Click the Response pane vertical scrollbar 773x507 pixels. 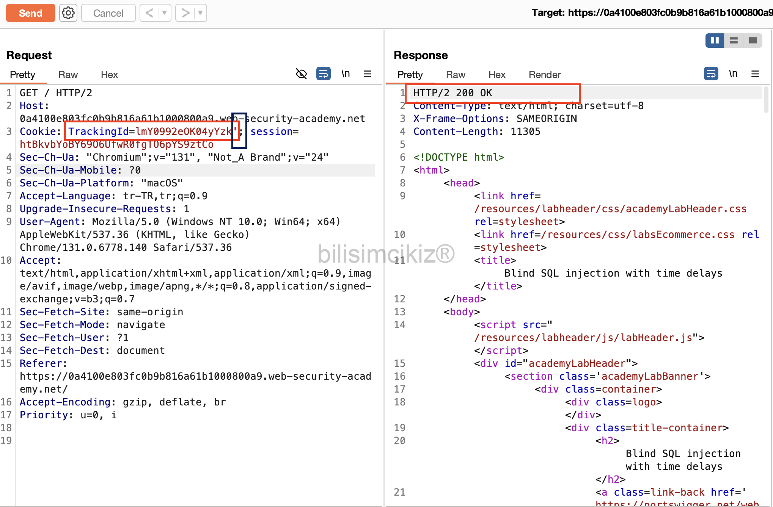766,99
